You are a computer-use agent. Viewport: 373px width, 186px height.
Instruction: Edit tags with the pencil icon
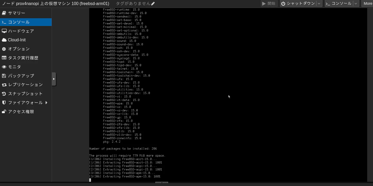coord(153,4)
